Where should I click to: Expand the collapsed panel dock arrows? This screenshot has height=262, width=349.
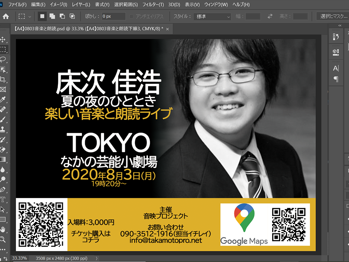click(x=340, y=26)
